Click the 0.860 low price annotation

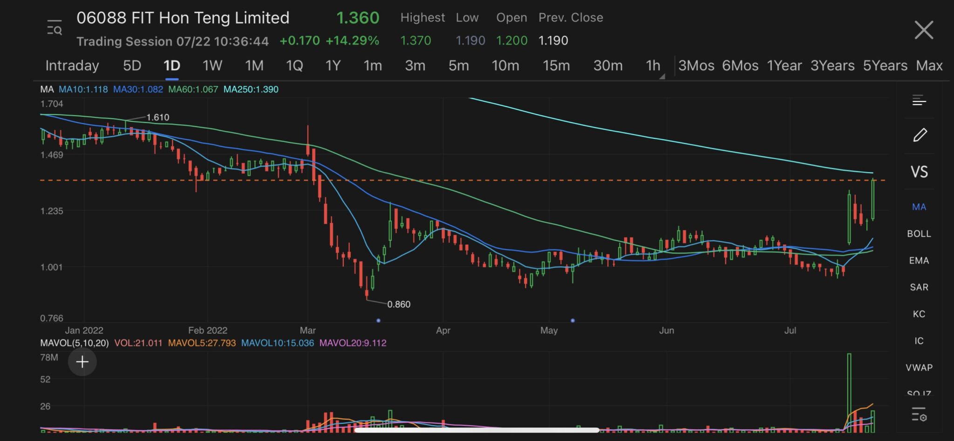point(399,305)
